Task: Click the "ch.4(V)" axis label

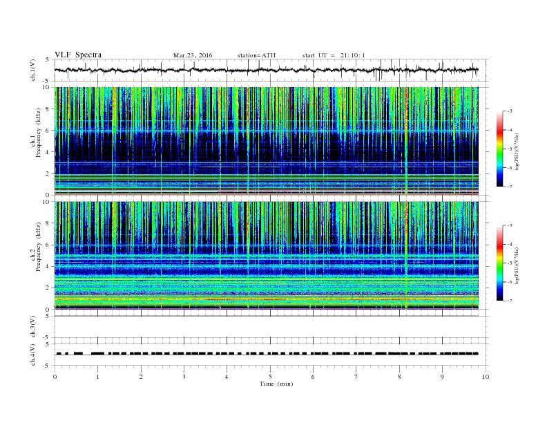Action: 33,355
